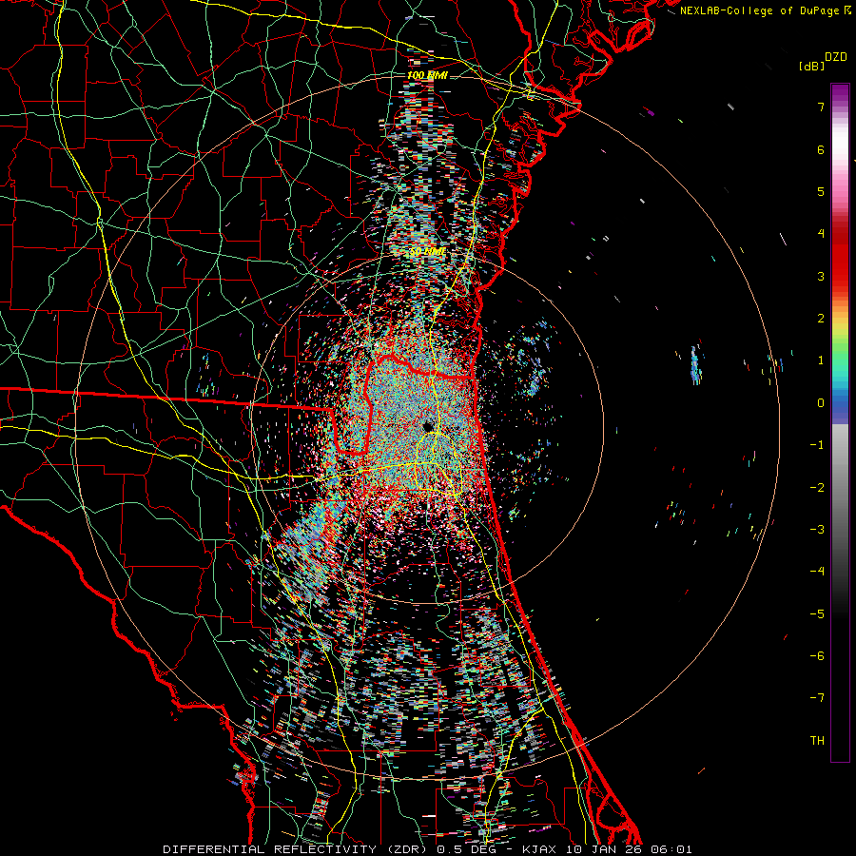
Task: Click the 50 NMI range ring label
Action: (x=427, y=252)
